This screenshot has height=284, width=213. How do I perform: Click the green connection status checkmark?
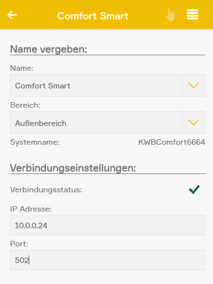(194, 190)
